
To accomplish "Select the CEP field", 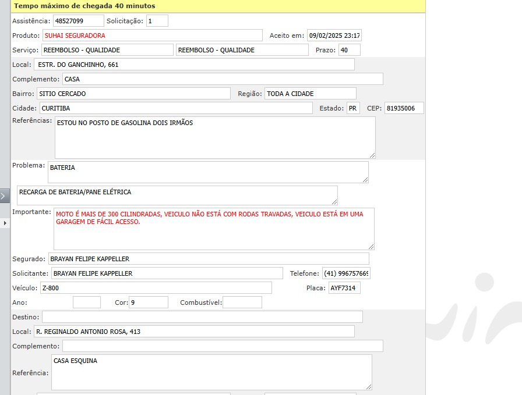I will pos(404,108).
